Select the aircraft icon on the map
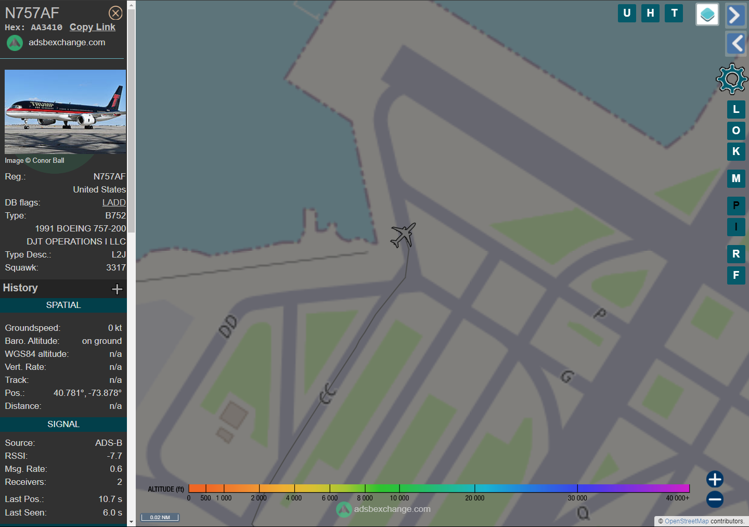This screenshot has width=749, height=527. pyautogui.click(x=403, y=235)
